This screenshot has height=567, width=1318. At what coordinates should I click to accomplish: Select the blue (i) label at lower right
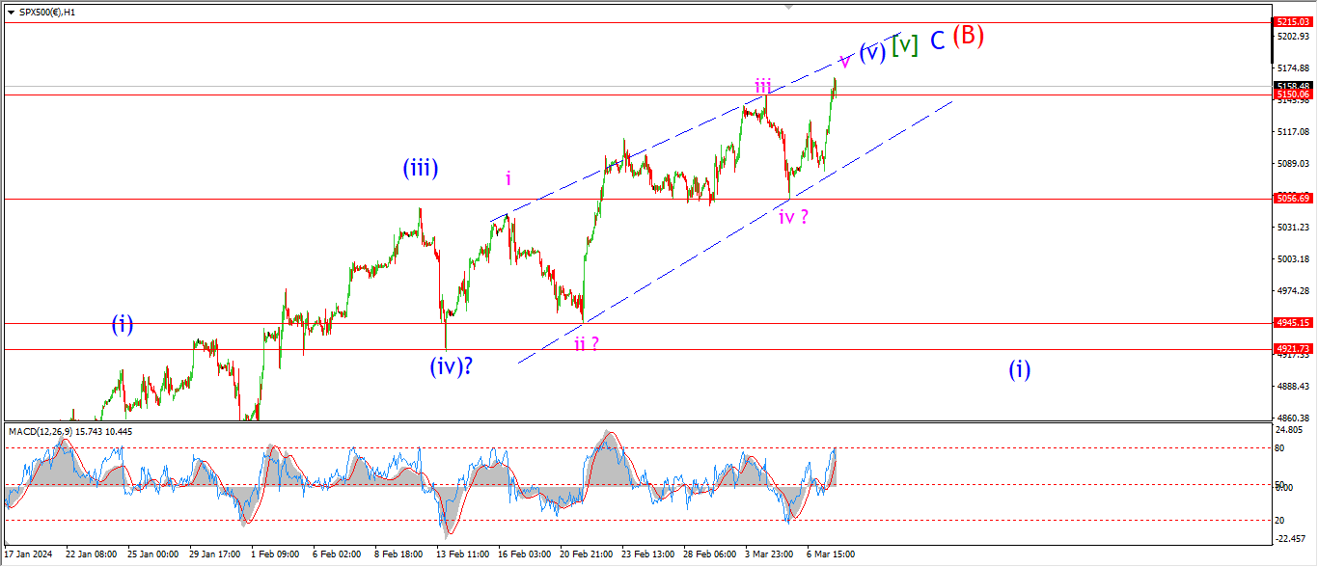click(1020, 369)
